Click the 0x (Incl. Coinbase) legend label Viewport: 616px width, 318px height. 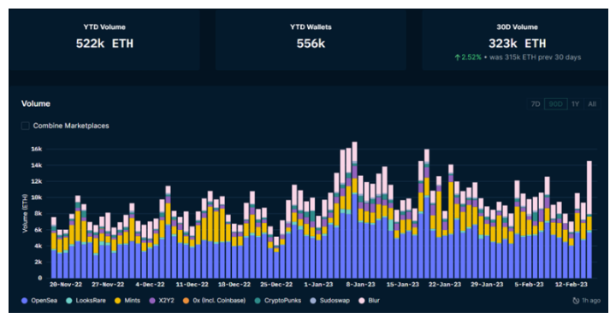pos(219,301)
